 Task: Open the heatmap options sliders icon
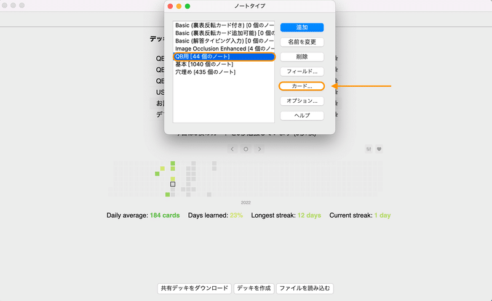[x=368, y=149]
